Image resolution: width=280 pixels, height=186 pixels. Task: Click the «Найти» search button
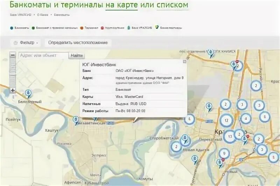[x=77, y=56]
